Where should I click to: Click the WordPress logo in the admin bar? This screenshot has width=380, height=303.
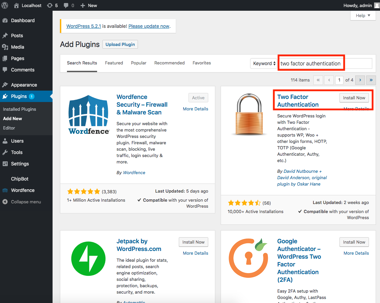pyautogui.click(x=5, y=5)
